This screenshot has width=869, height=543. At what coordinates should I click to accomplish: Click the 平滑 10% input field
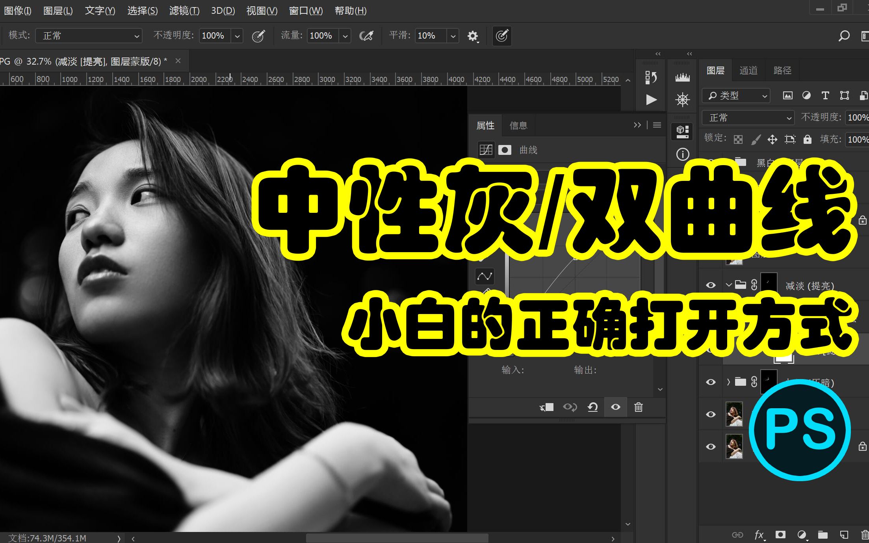[x=431, y=36]
